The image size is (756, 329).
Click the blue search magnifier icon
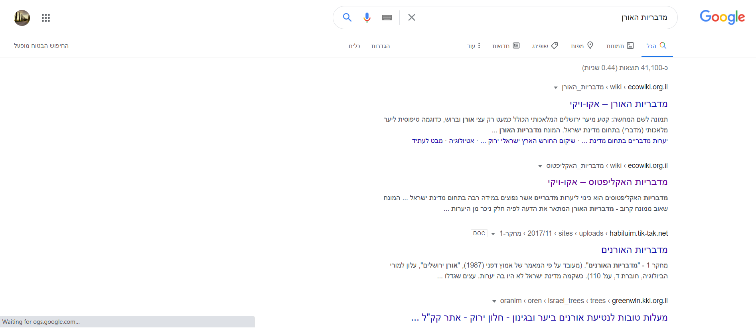coord(347,18)
